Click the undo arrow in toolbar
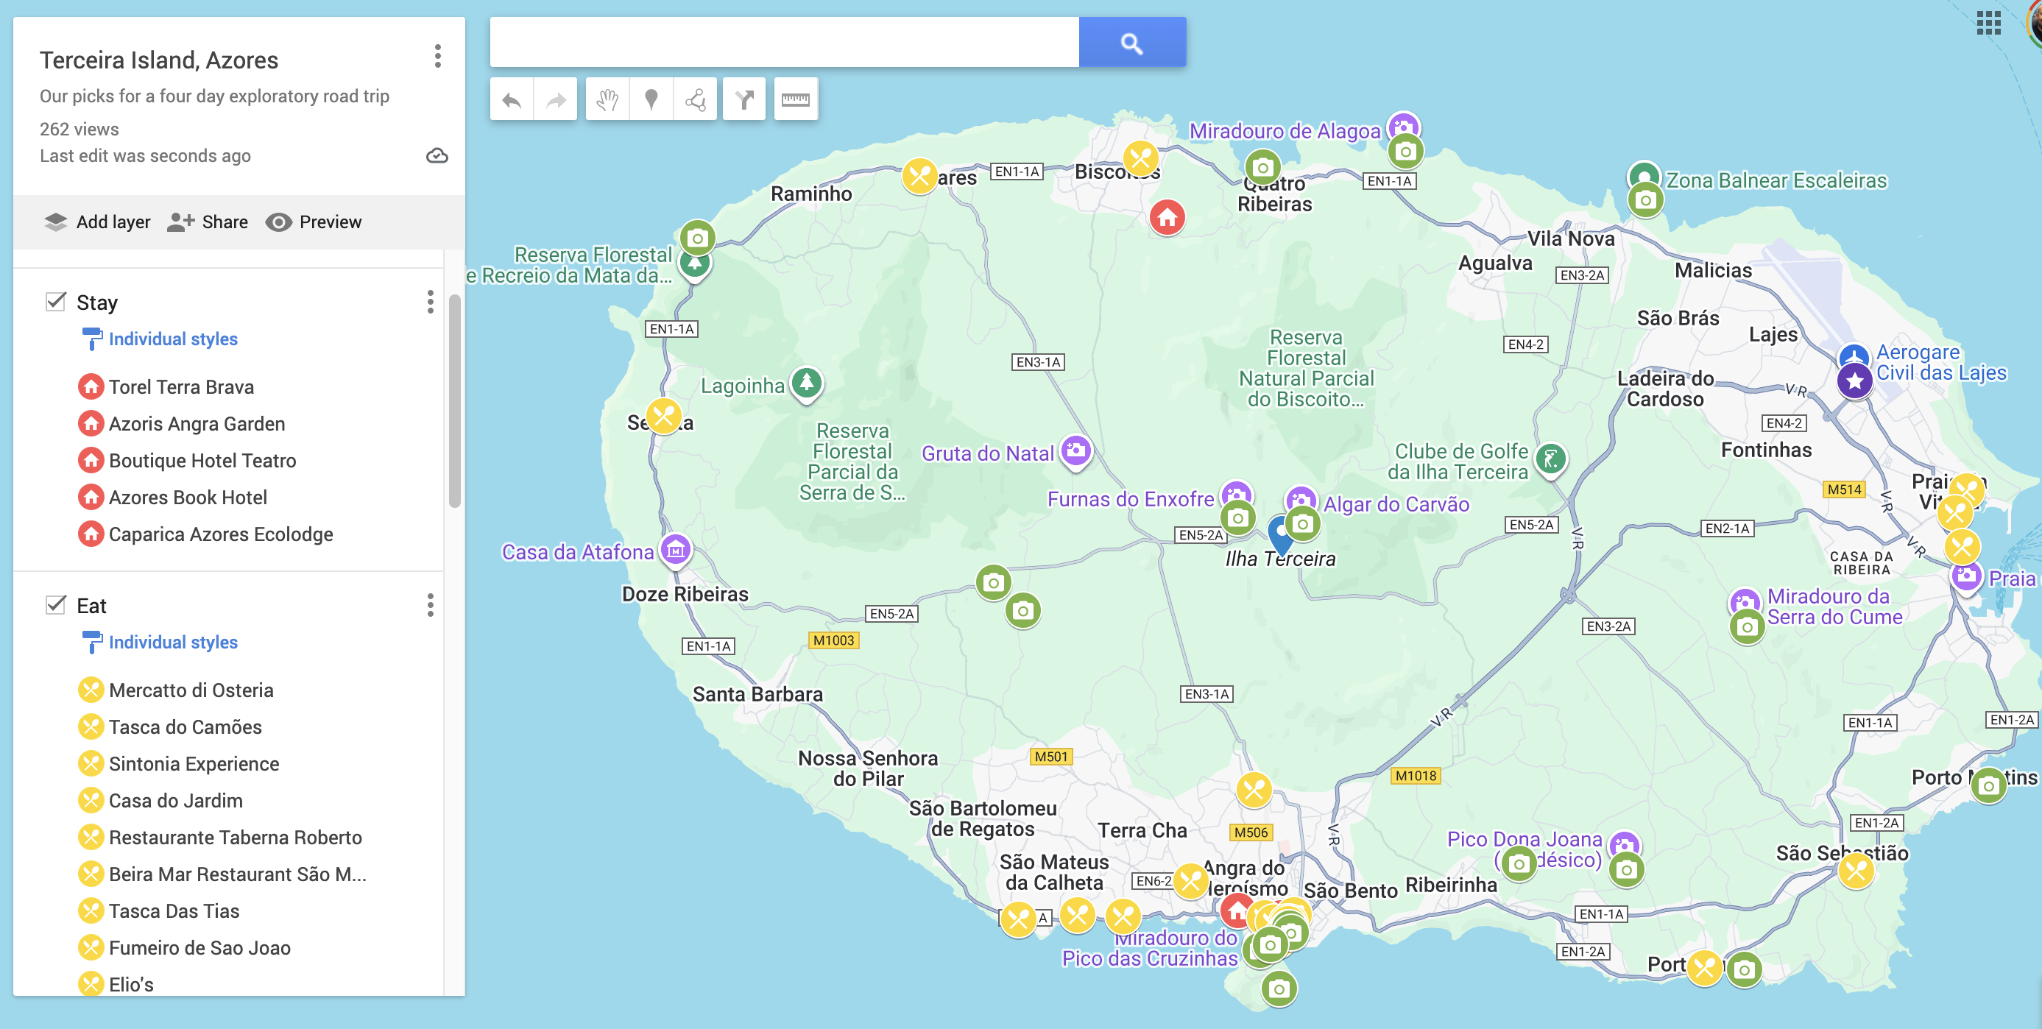This screenshot has height=1029, width=2042. point(512,100)
